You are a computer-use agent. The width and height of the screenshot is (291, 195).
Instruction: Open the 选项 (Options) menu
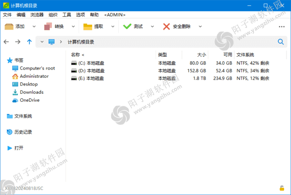tap(80, 15)
